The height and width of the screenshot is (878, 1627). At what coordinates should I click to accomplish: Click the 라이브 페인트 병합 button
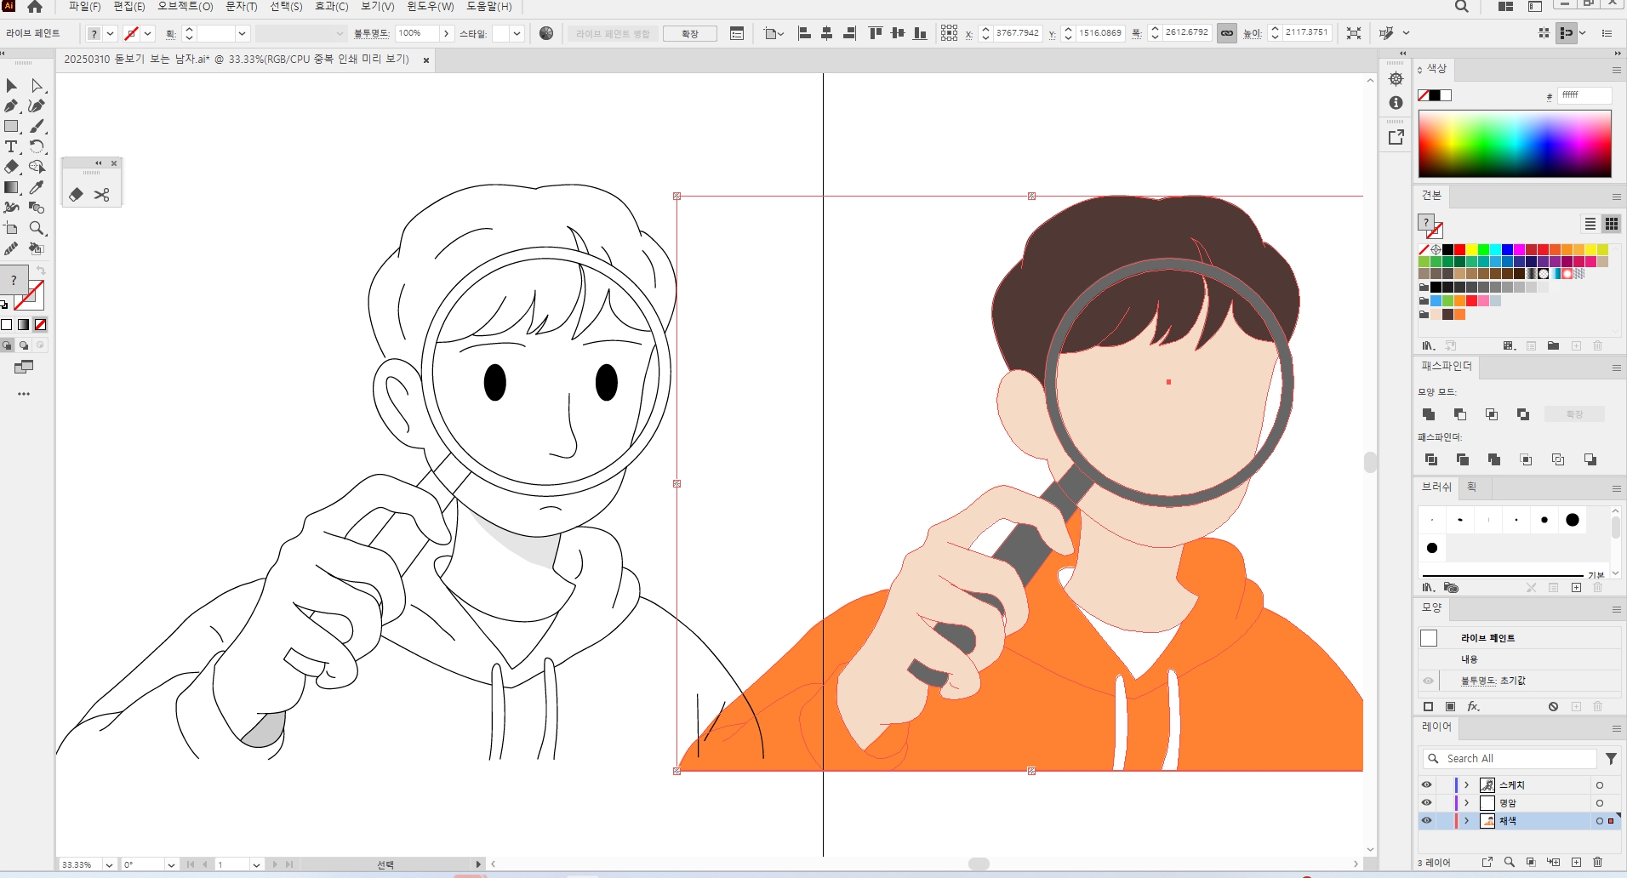pyautogui.click(x=613, y=33)
